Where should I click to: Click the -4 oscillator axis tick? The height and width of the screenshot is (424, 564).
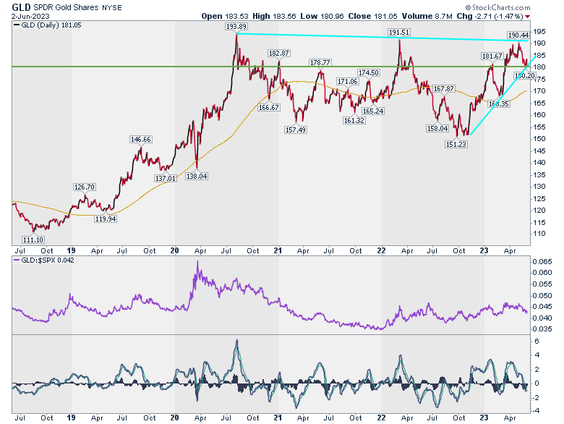537,411
